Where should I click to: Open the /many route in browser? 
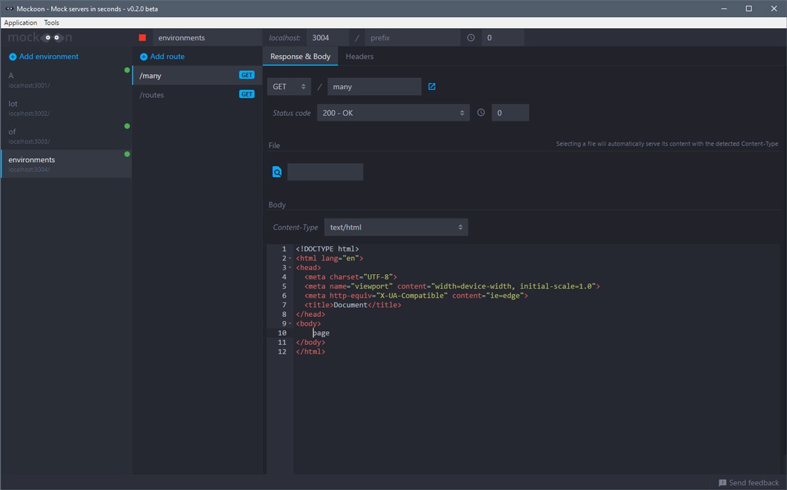point(432,86)
